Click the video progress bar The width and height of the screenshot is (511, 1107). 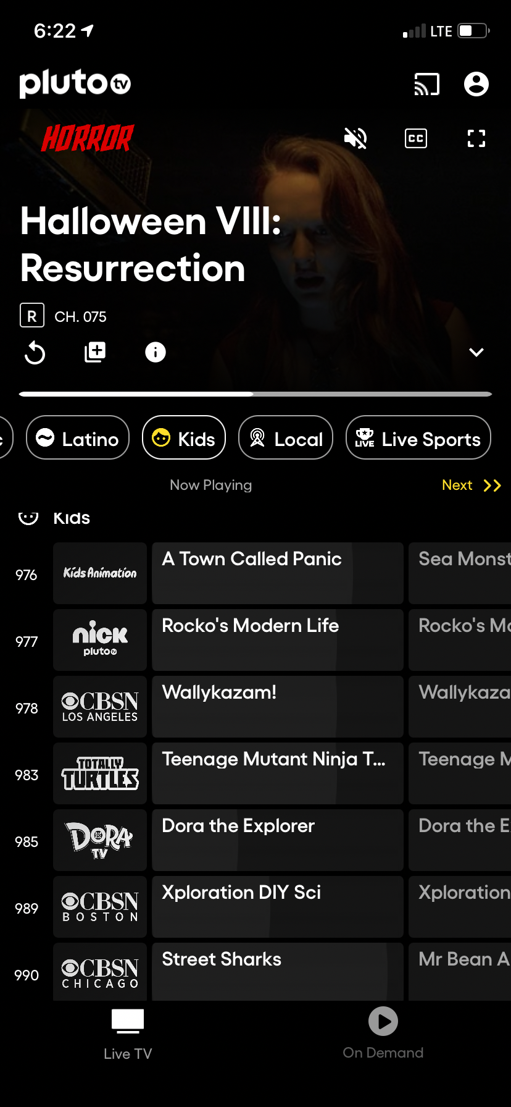[x=255, y=394]
